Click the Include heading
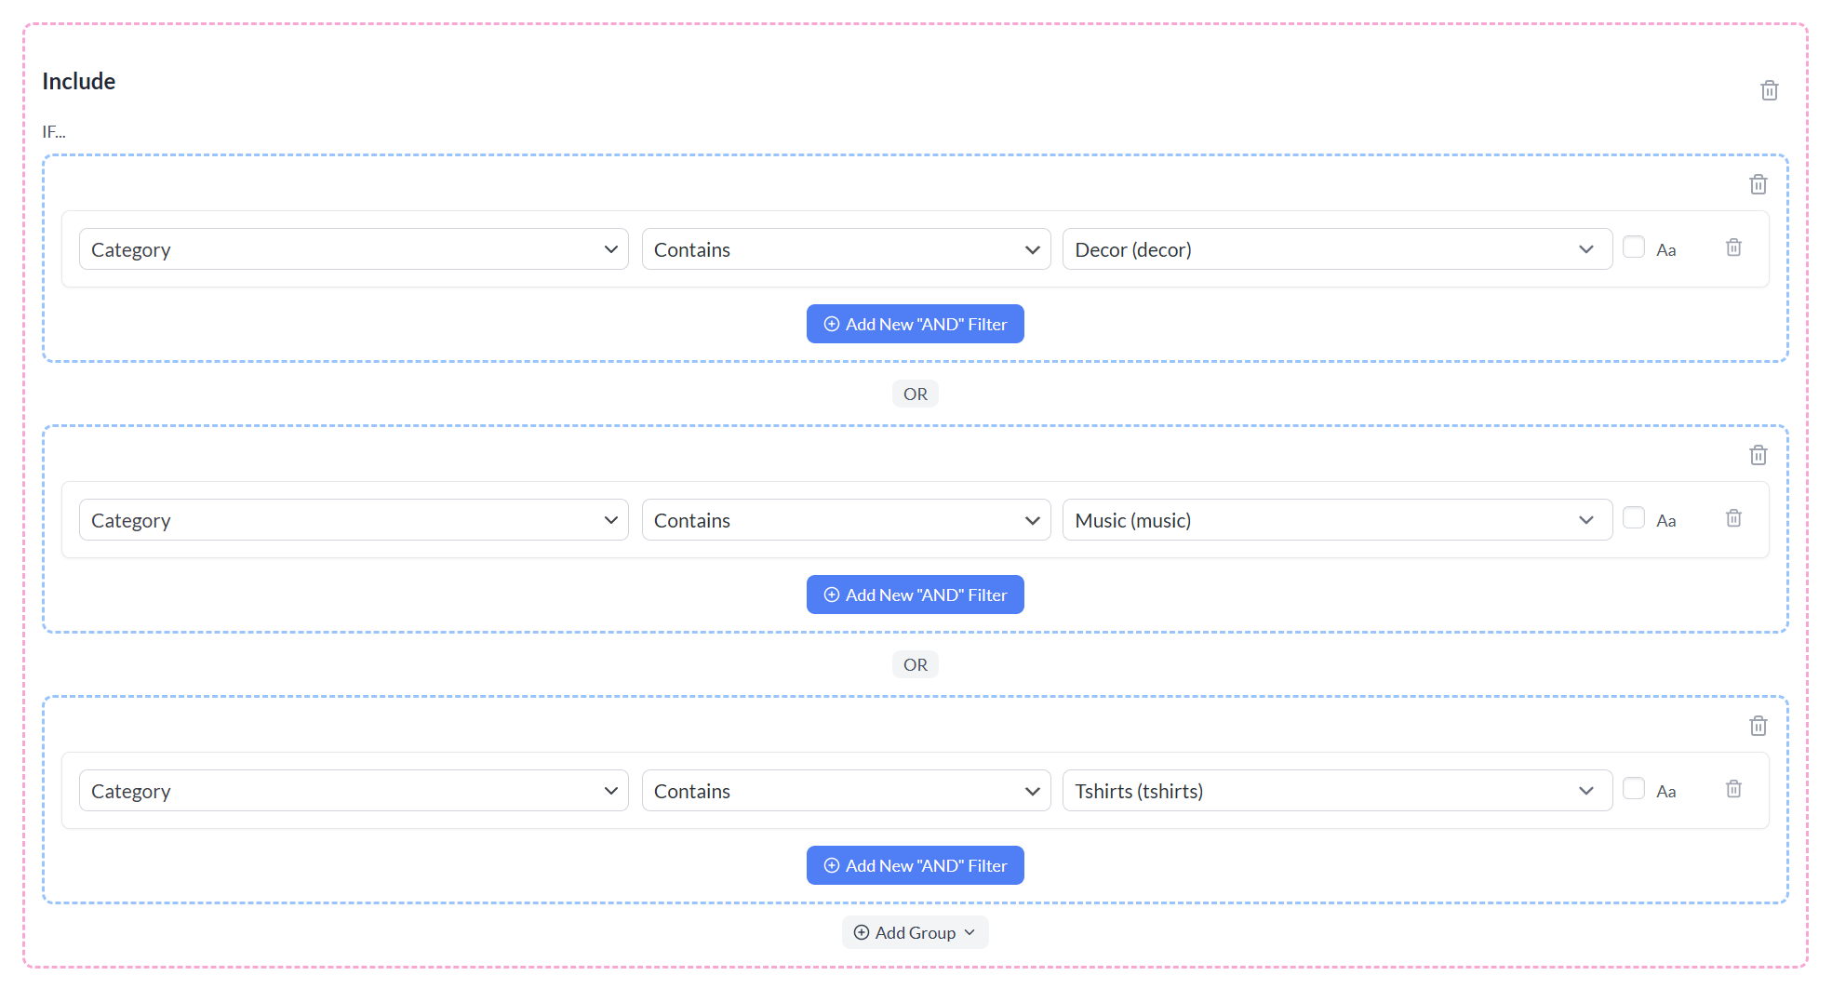Image resolution: width=1832 pixels, height=989 pixels. point(79,82)
